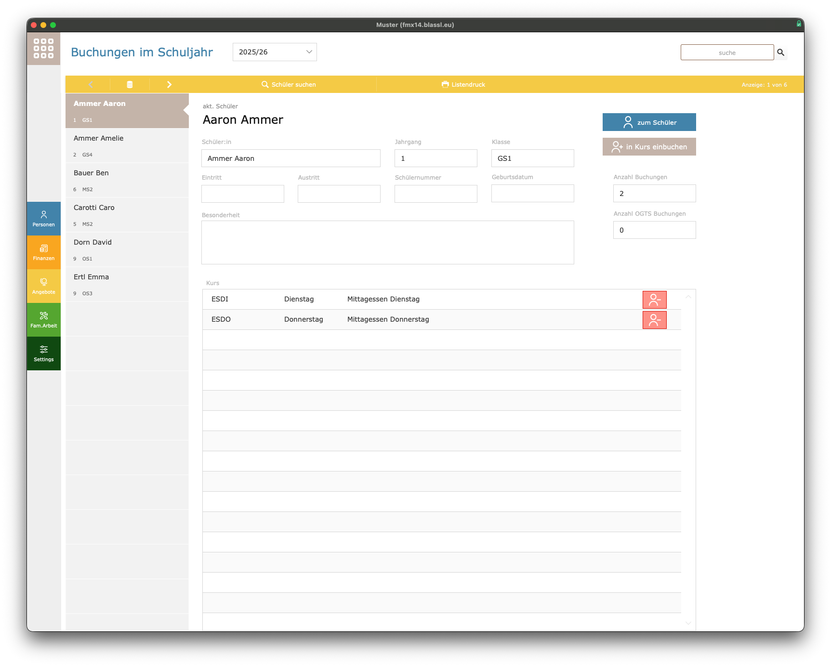Remove booking for ESDO course
Screen dimensions: 831x667
pyautogui.click(x=654, y=320)
